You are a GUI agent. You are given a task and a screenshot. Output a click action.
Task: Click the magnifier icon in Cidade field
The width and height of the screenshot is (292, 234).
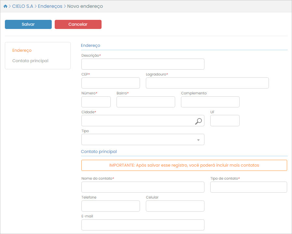pos(198,121)
